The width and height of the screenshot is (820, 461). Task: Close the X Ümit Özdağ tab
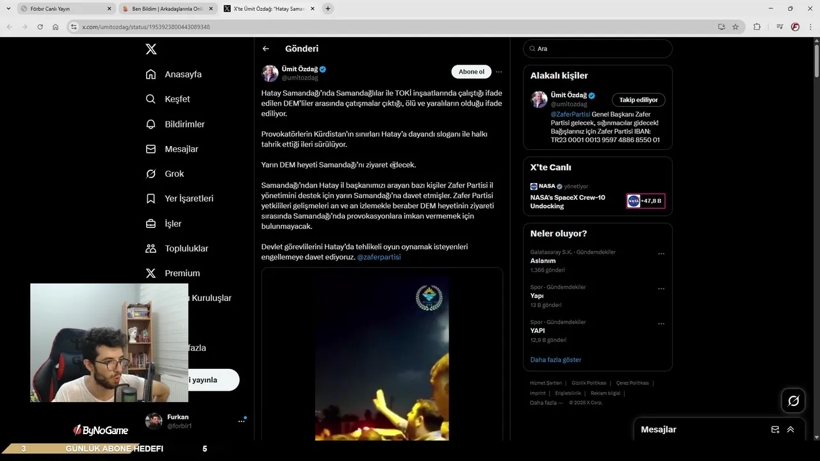click(x=313, y=9)
